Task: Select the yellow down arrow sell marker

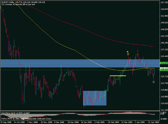Action: [x=128, y=54]
